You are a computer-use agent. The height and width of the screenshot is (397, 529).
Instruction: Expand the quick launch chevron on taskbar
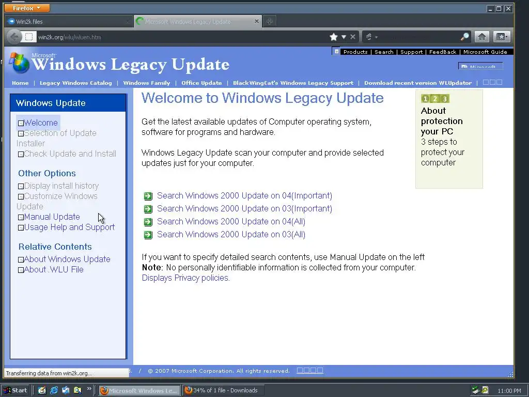pos(89,389)
